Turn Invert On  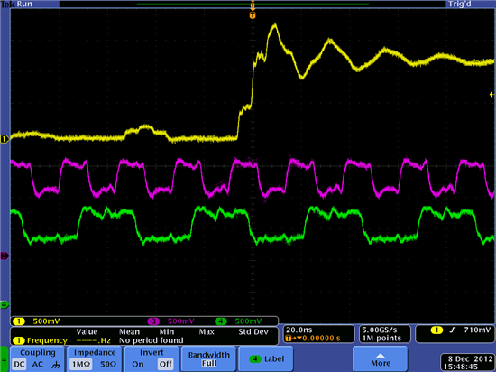(x=138, y=365)
